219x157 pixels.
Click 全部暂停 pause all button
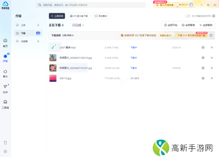coord(188,25)
